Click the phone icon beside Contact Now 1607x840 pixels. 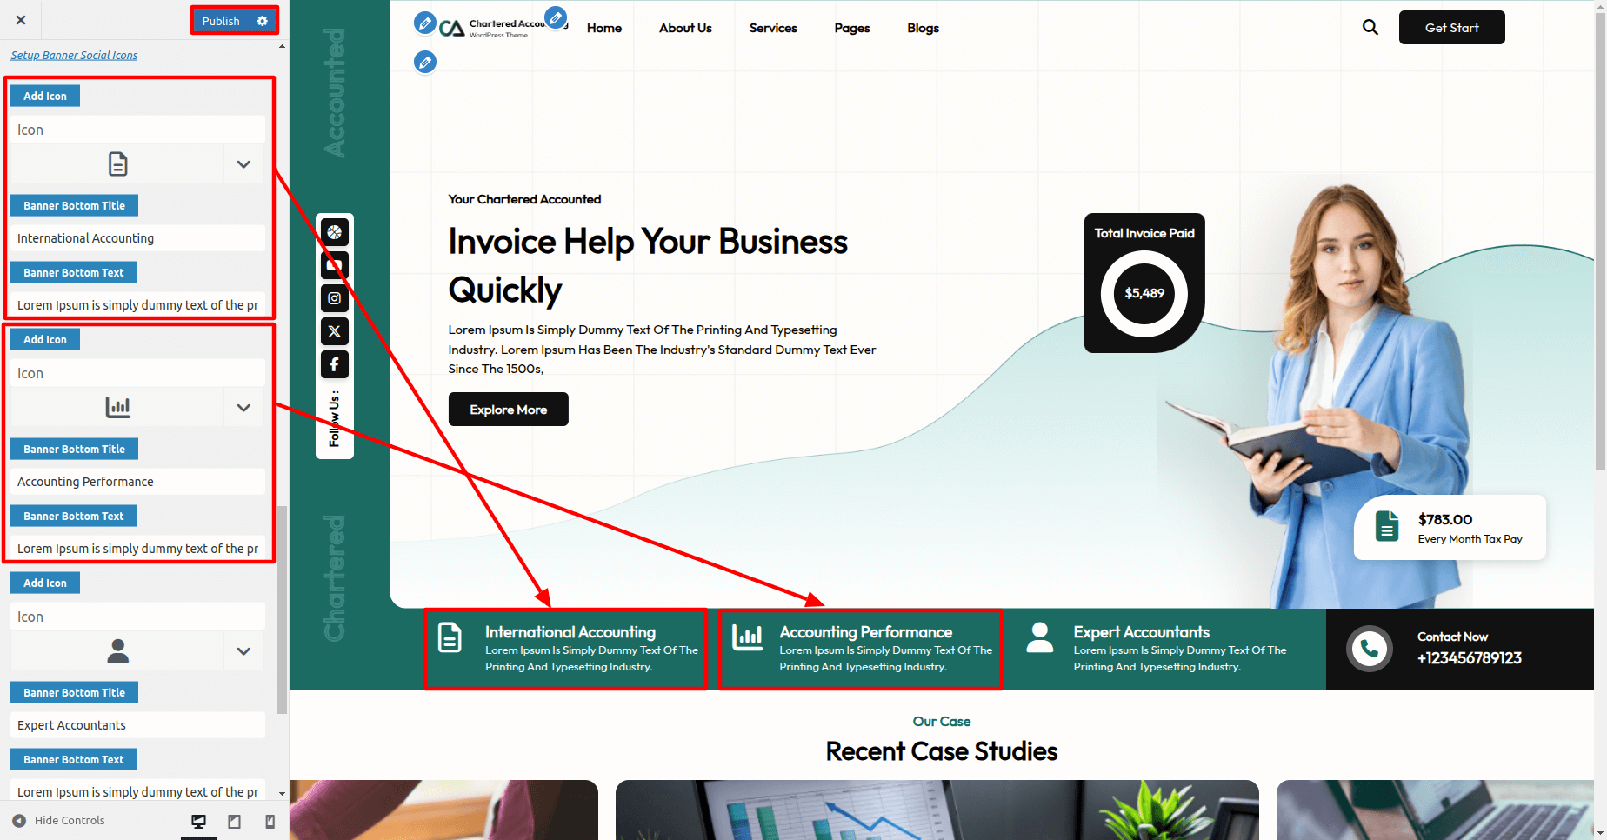[1369, 649]
